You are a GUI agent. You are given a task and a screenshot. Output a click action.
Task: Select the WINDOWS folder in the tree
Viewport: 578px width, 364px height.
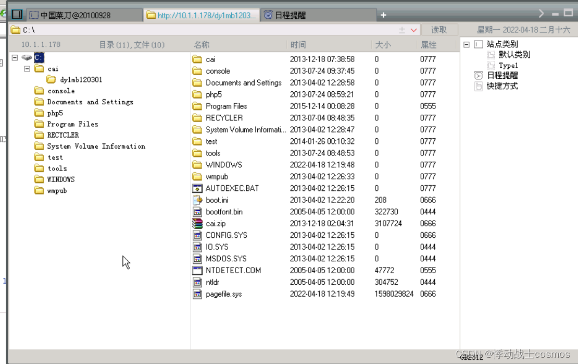click(55, 179)
